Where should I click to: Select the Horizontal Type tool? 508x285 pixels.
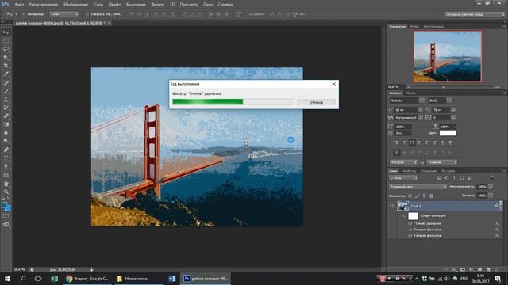click(6, 158)
